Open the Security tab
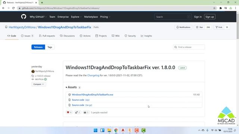 [x=130, y=36]
